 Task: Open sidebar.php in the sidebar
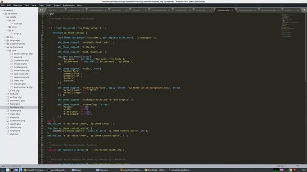16,127
